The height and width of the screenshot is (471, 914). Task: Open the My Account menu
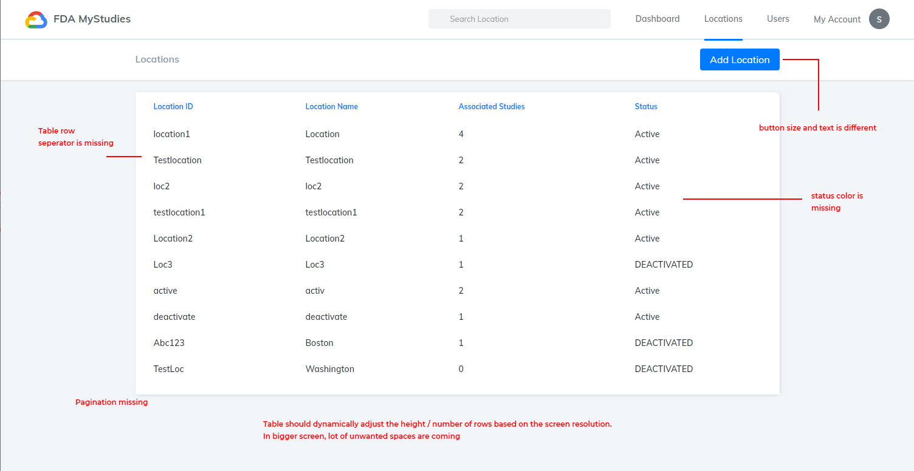[x=837, y=19]
